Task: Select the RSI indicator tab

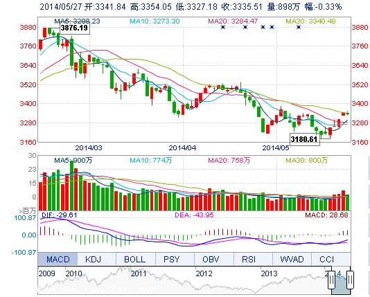Action: pos(253,260)
